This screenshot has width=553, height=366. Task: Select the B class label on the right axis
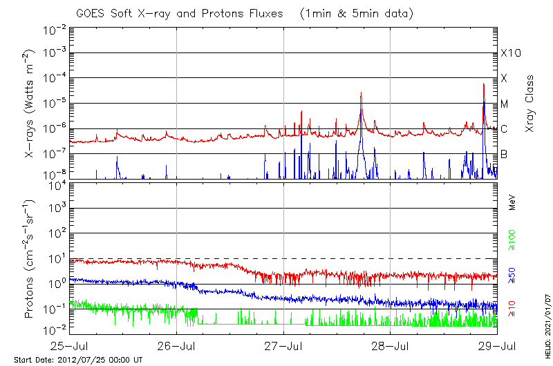[505, 154]
